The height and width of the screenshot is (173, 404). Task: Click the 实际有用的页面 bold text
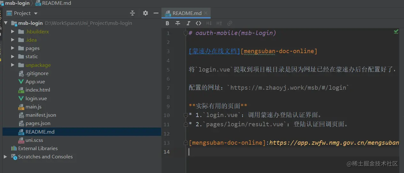[x=218, y=106]
